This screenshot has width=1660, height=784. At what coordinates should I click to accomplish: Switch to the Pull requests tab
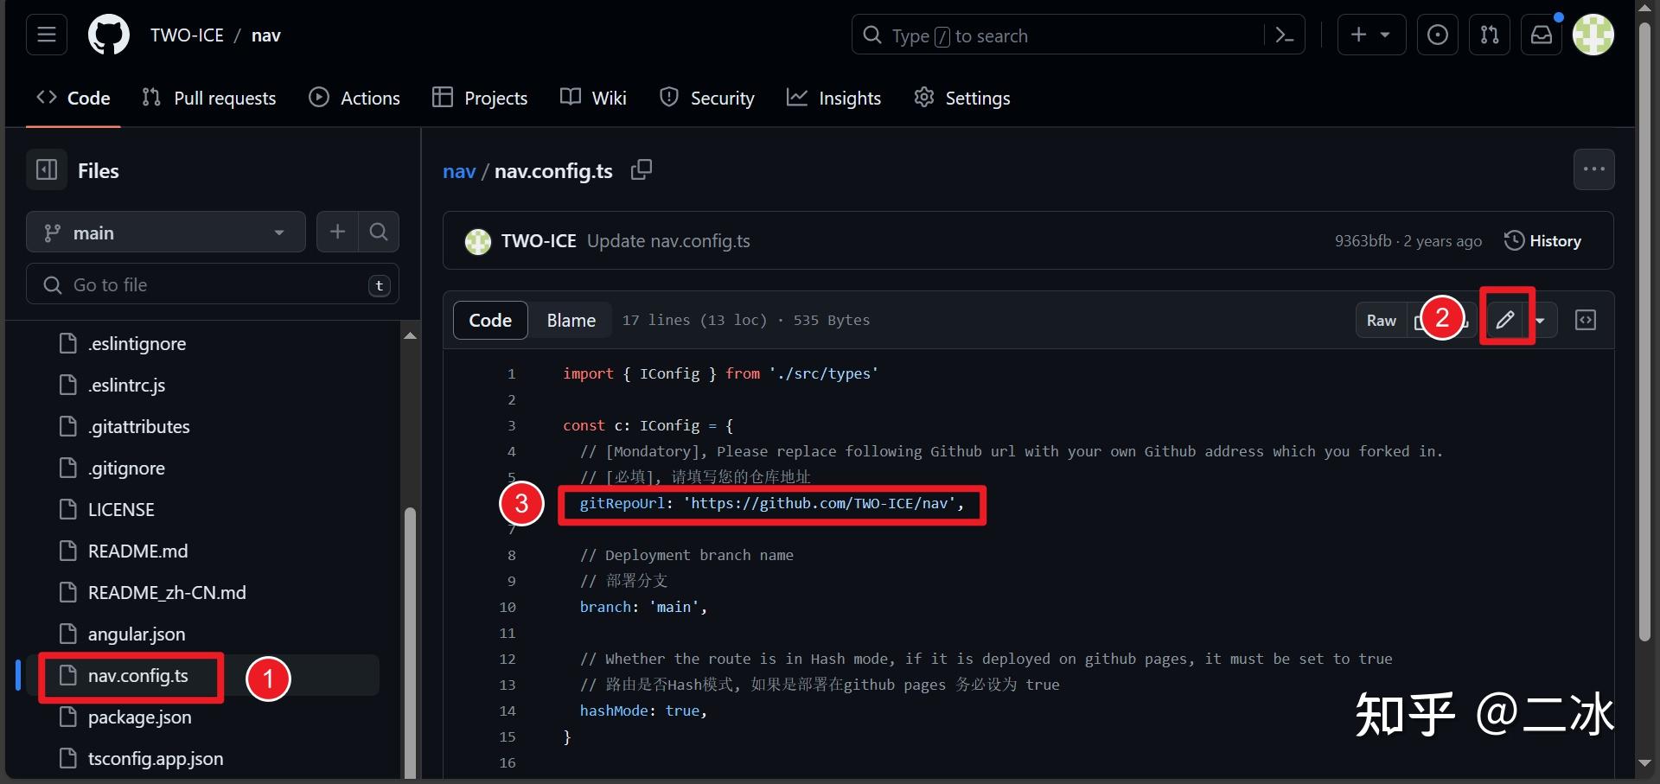point(209,98)
